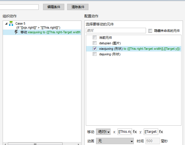Click the scrollbar right arrow

(x=79, y=144)
